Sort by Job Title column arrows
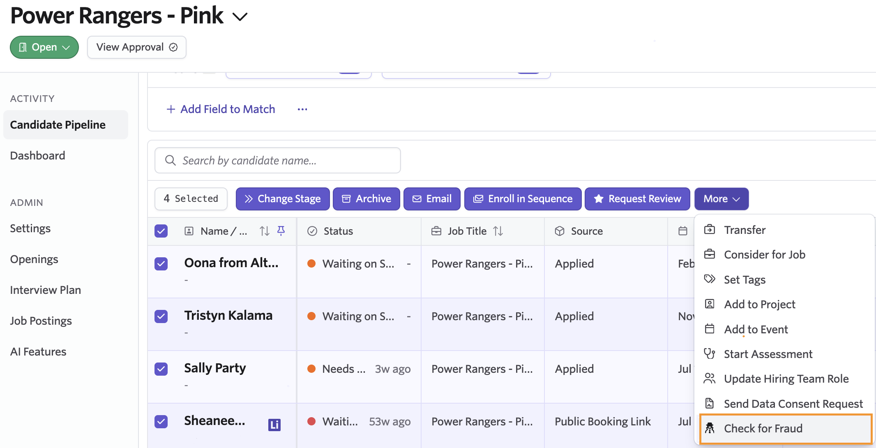The width and height of the screenshot is (876, 448). point(498,231)
